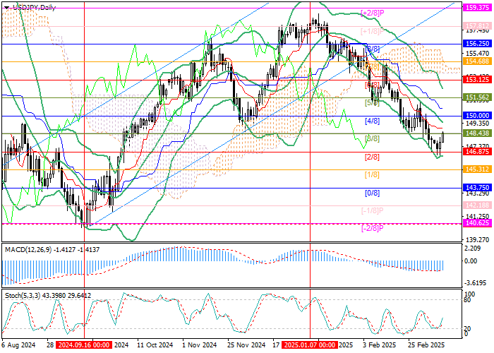The height and width of the screenshot is (353, 494).
Task: Select the 156.250 blue price tag
Action: (x=477, y=43)
